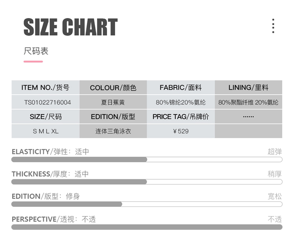Click the ¥529 price value

tap(181, 131)
